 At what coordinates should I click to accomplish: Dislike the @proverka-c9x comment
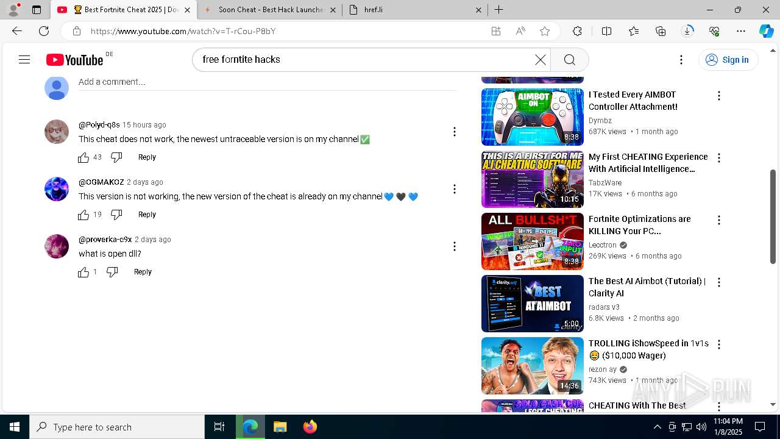pyautogui.click(x=112, y=272)
